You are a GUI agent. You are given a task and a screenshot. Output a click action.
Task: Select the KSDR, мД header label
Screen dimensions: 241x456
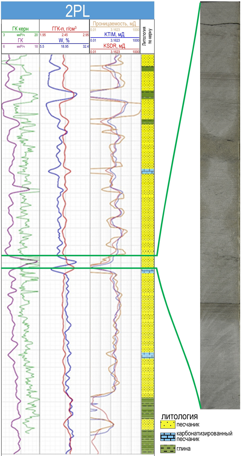point(114,46)
